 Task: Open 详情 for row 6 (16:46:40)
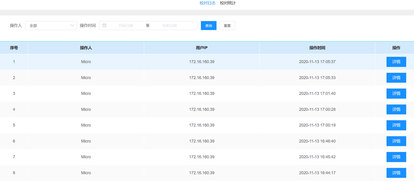click(396, 141)
